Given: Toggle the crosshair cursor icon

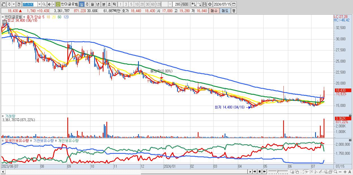Looking at the screenshot, I should [x=307, y=172].
